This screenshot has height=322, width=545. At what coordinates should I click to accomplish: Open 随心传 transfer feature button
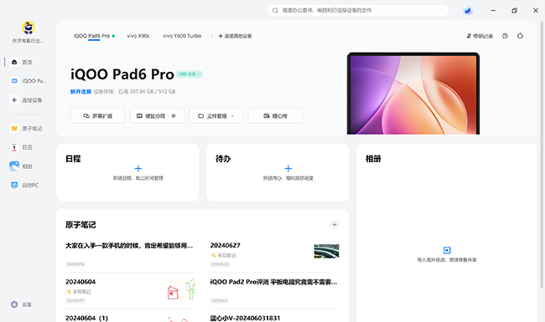[275, 115]
